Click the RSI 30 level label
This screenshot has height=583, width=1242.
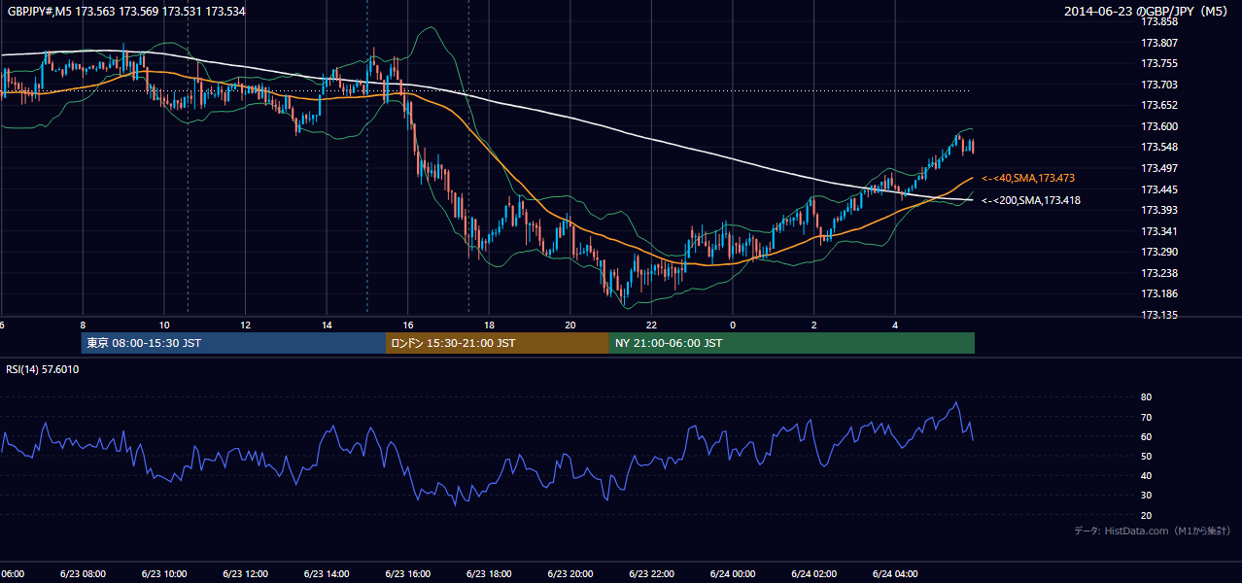coord(1146,496)
